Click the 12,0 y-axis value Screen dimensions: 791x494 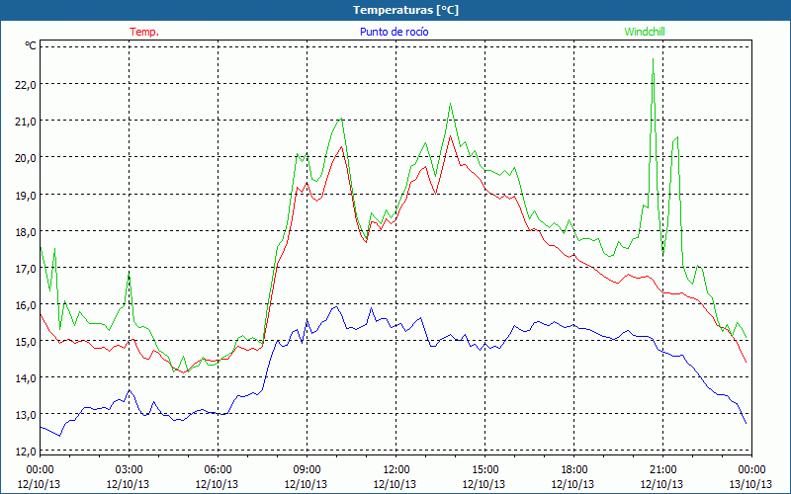26,452
